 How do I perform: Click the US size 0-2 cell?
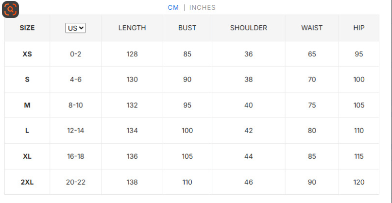pyautogui.click(x=75, y=54)
